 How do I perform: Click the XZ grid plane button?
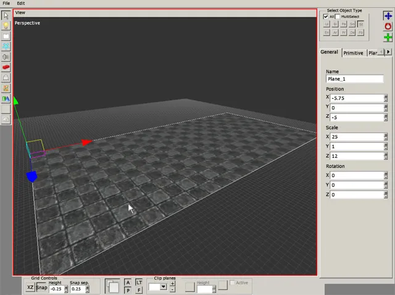[x=30, y=288]
